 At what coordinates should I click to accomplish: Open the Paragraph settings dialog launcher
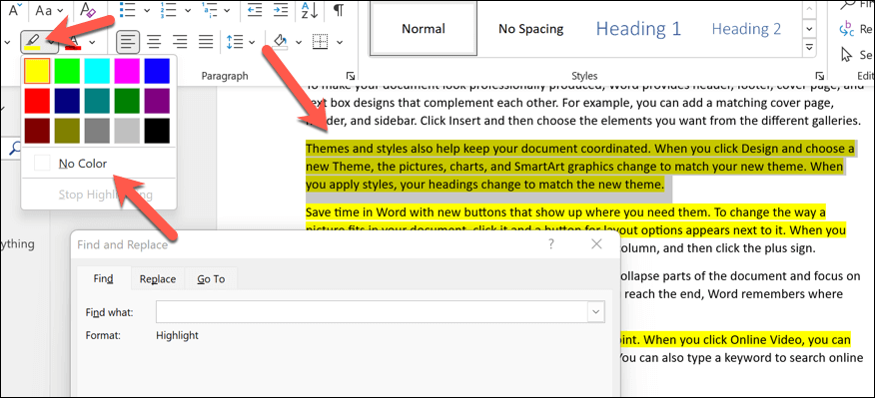point(350,76)
